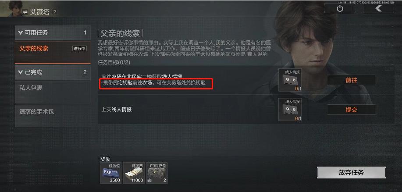
Task: Click the 提交 button
Action: (351, 110)
